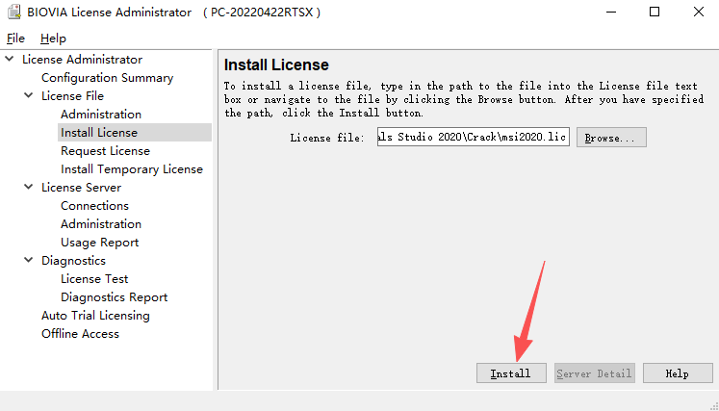Open the Connections page

point(94,206)
